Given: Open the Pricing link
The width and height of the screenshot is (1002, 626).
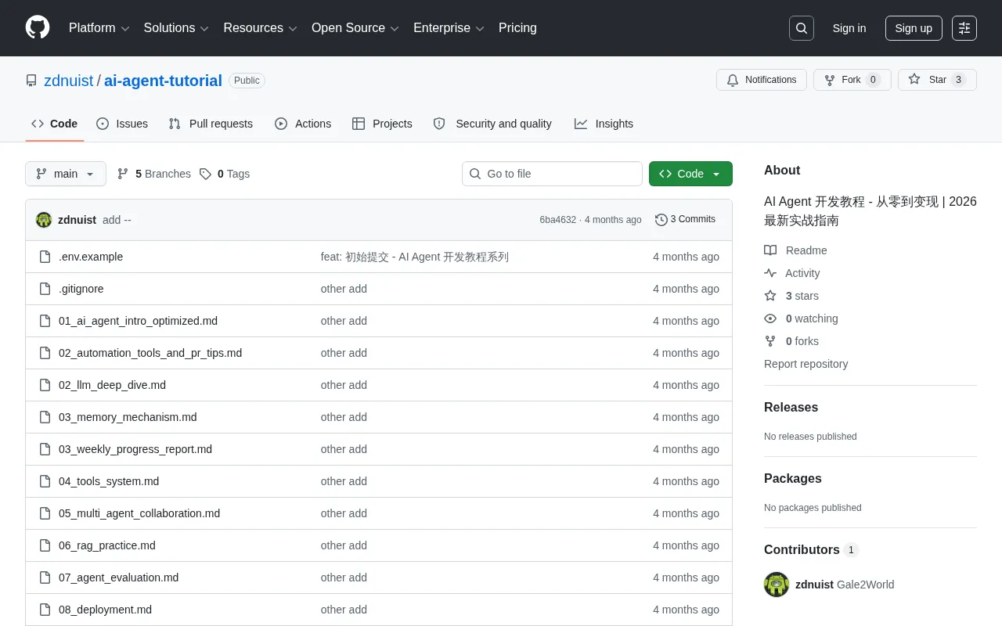Looking at the screenshot, I should coord(517,28).
